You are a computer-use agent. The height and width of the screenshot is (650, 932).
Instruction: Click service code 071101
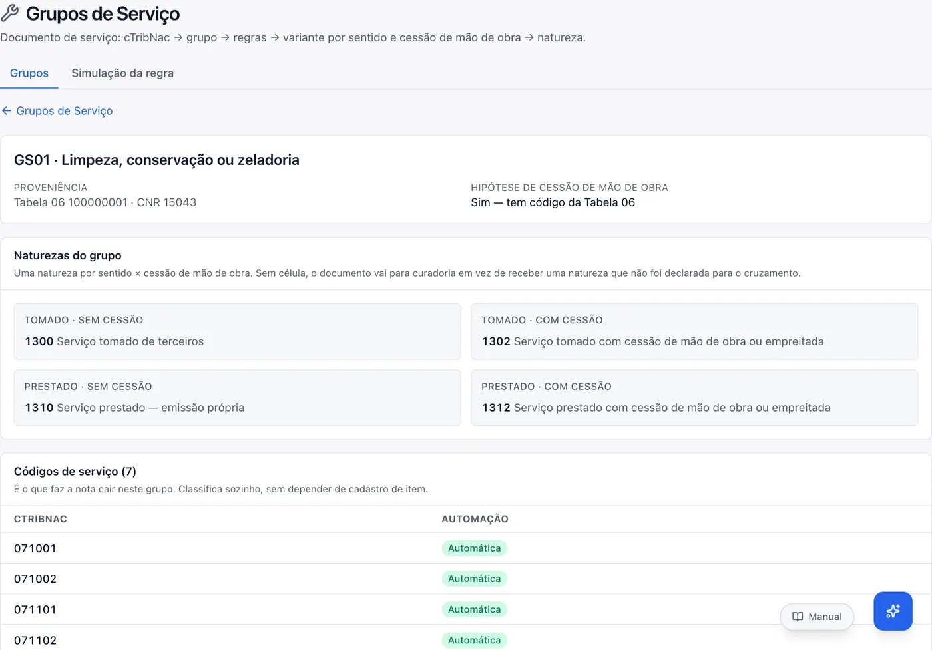click(x=35, y=609)
